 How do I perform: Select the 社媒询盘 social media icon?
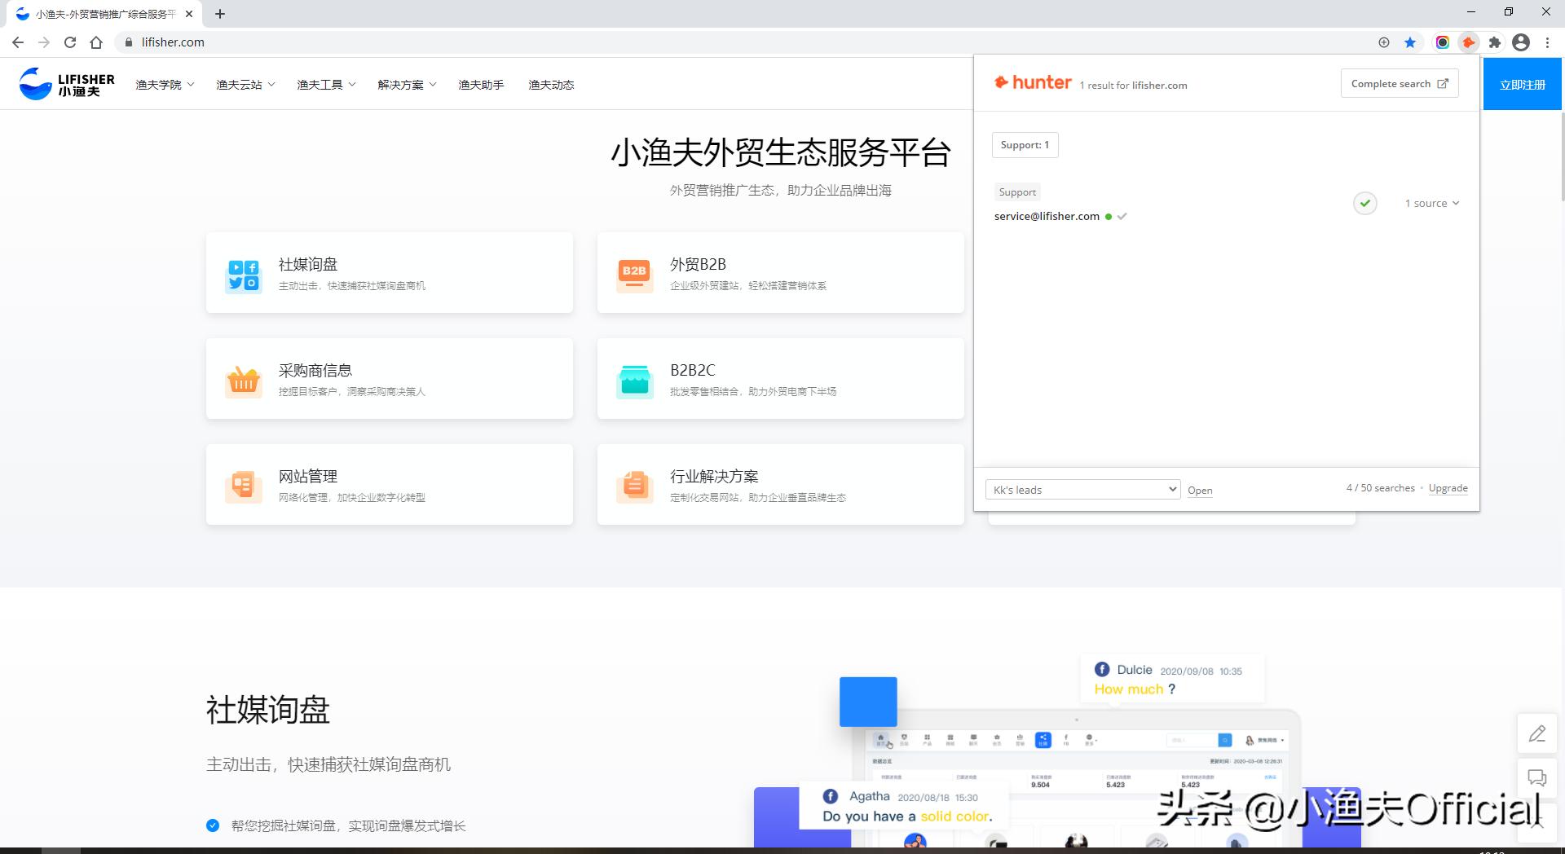pyautogui.click(x=242, y=275)
